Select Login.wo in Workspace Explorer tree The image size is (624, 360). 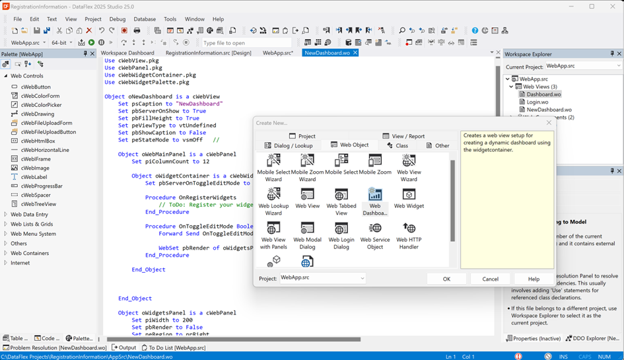[537, 102]
